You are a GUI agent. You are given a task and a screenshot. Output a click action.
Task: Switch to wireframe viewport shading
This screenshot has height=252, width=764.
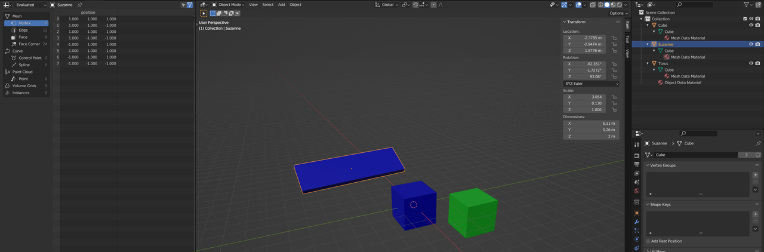[x=600, y=5]
